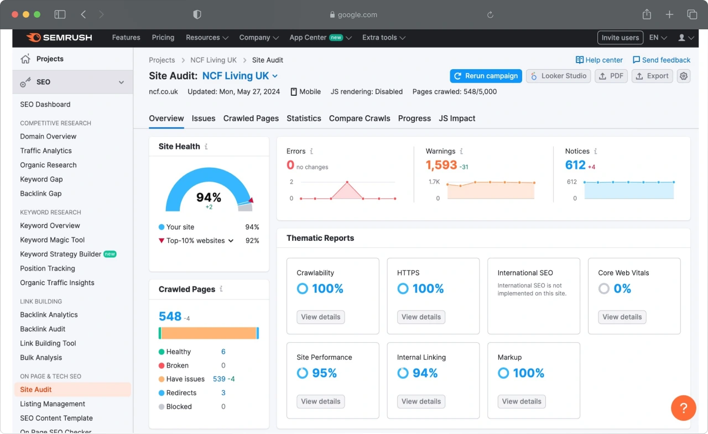Click the Rerun campaign button
The height and width of the screenshot is (434, 708).
486,76
